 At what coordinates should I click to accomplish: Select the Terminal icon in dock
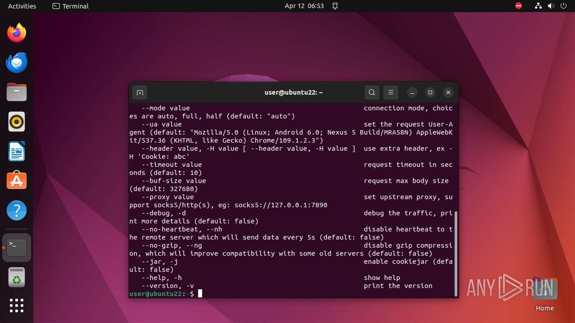pyautogui.click(x=17, y=248)
